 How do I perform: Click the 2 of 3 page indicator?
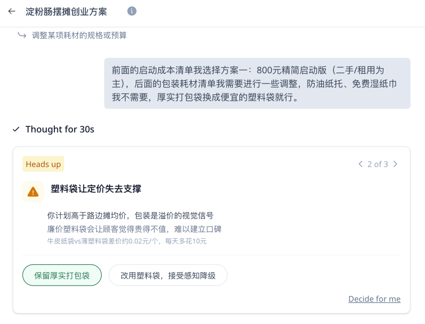(378, 164)
